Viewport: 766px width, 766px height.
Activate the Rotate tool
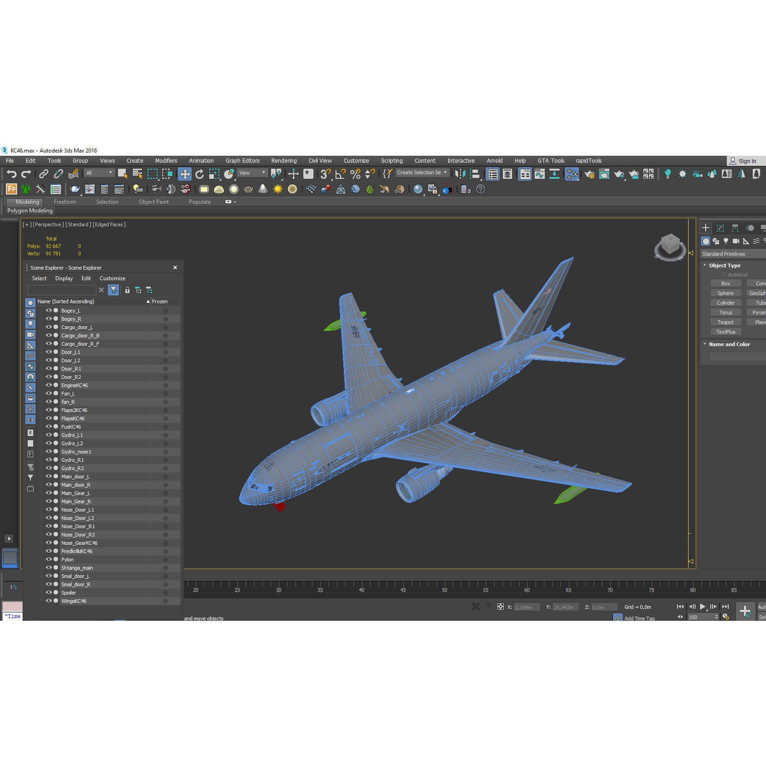click(x=200, y=174)
